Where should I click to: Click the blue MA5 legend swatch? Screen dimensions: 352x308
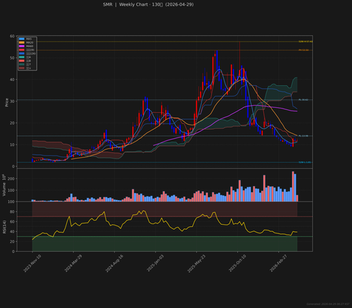click(22, 39)
